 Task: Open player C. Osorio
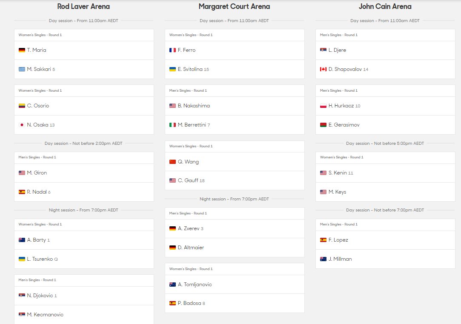coord(38,106)
